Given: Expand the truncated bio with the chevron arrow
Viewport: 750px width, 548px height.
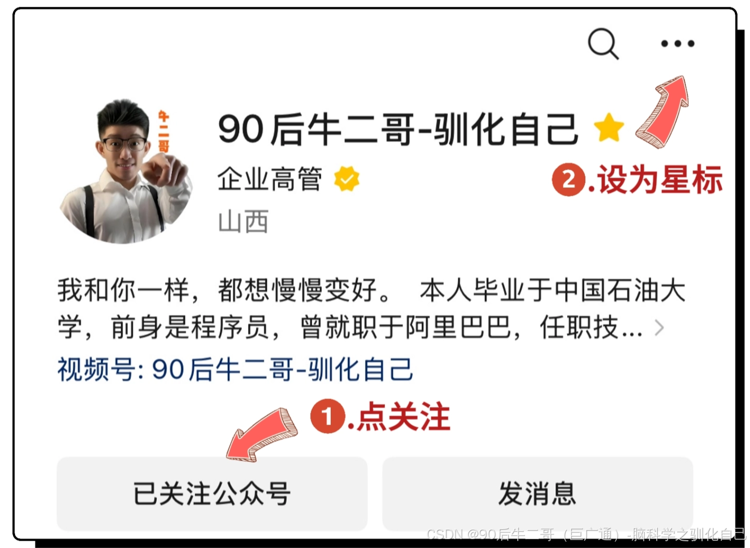Looking at the screenshot, I should (659, 328).
